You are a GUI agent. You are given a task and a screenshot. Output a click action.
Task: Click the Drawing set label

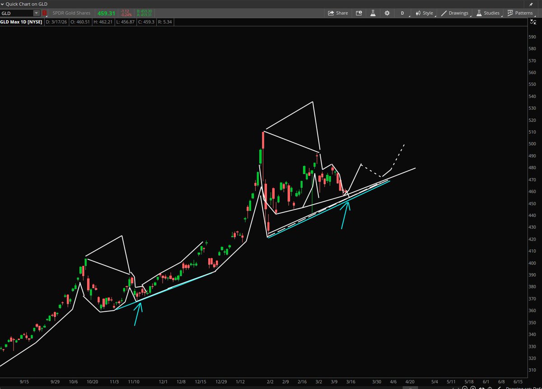coord(524,387)
